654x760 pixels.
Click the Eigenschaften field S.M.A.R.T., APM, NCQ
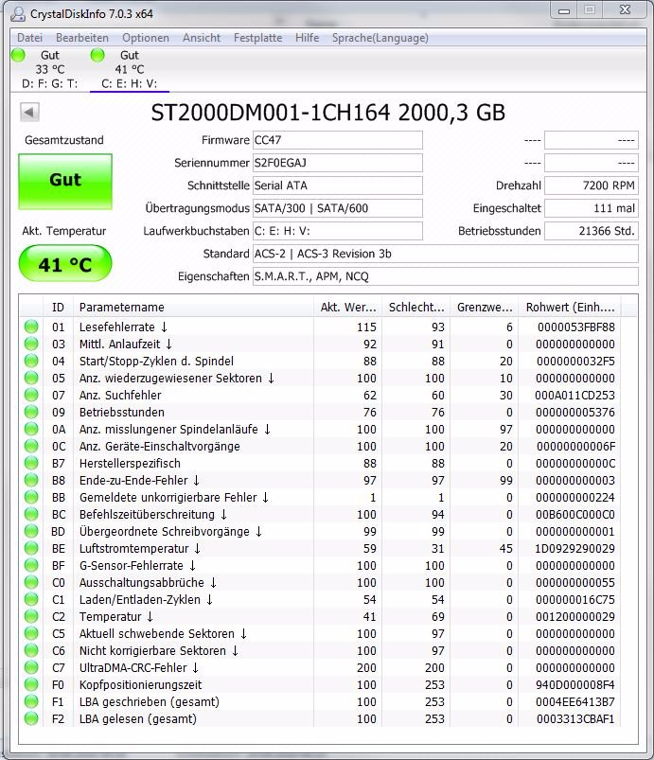446,276
